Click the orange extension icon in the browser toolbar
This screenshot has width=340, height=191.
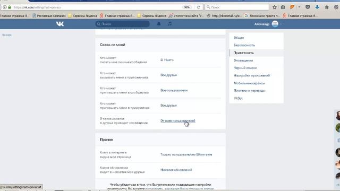292,7
